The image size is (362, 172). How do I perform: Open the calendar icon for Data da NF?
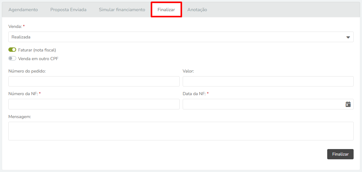[x=348, y=104]
